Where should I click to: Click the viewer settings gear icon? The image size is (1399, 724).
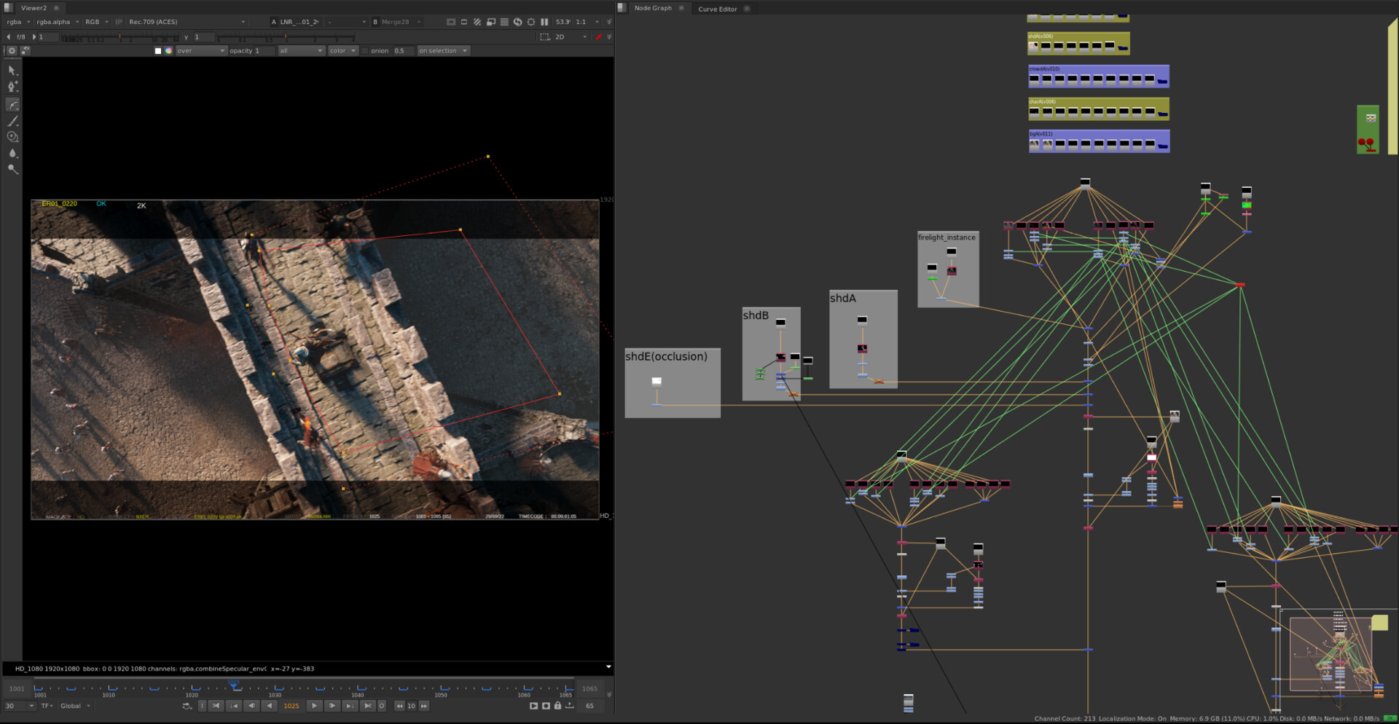(12, 51)
